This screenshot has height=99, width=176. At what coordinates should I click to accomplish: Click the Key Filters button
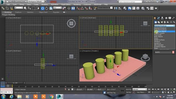[x=141, y=92]
